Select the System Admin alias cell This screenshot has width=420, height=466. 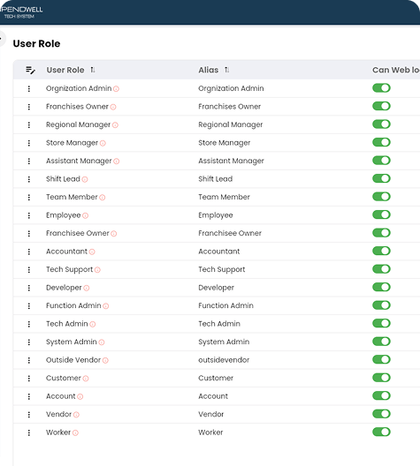tap(224, 342)
